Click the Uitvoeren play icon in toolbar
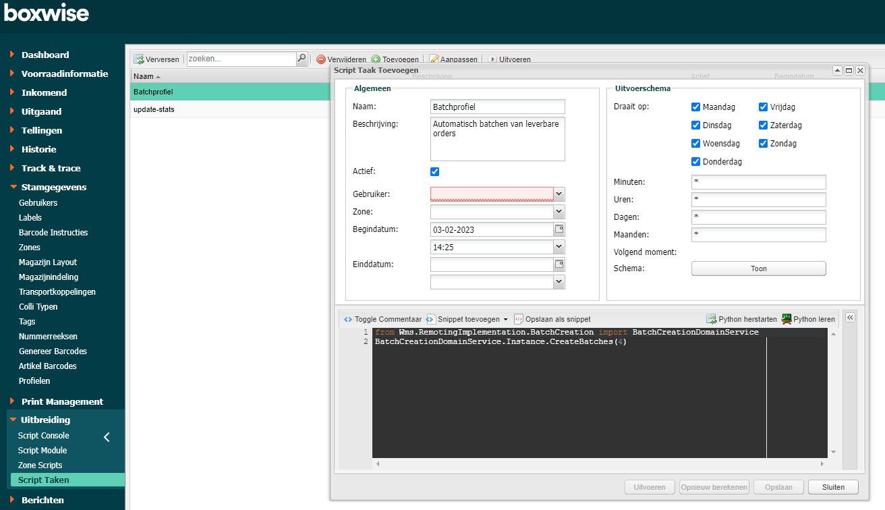Image resolution: width=885 pixels, height=510 pixels. 492,59
